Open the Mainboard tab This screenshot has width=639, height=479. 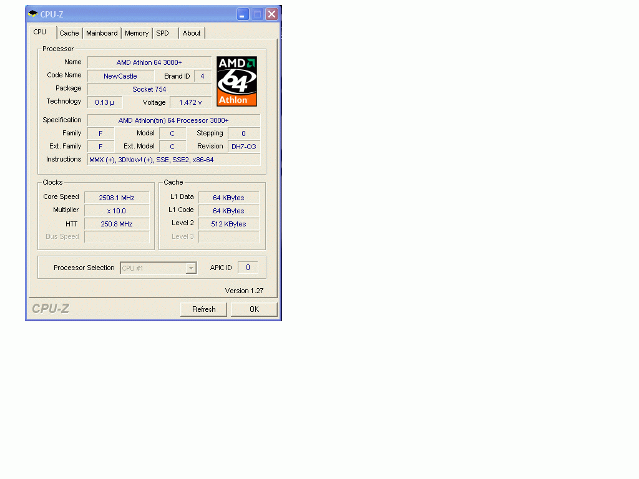click(102, 34)
